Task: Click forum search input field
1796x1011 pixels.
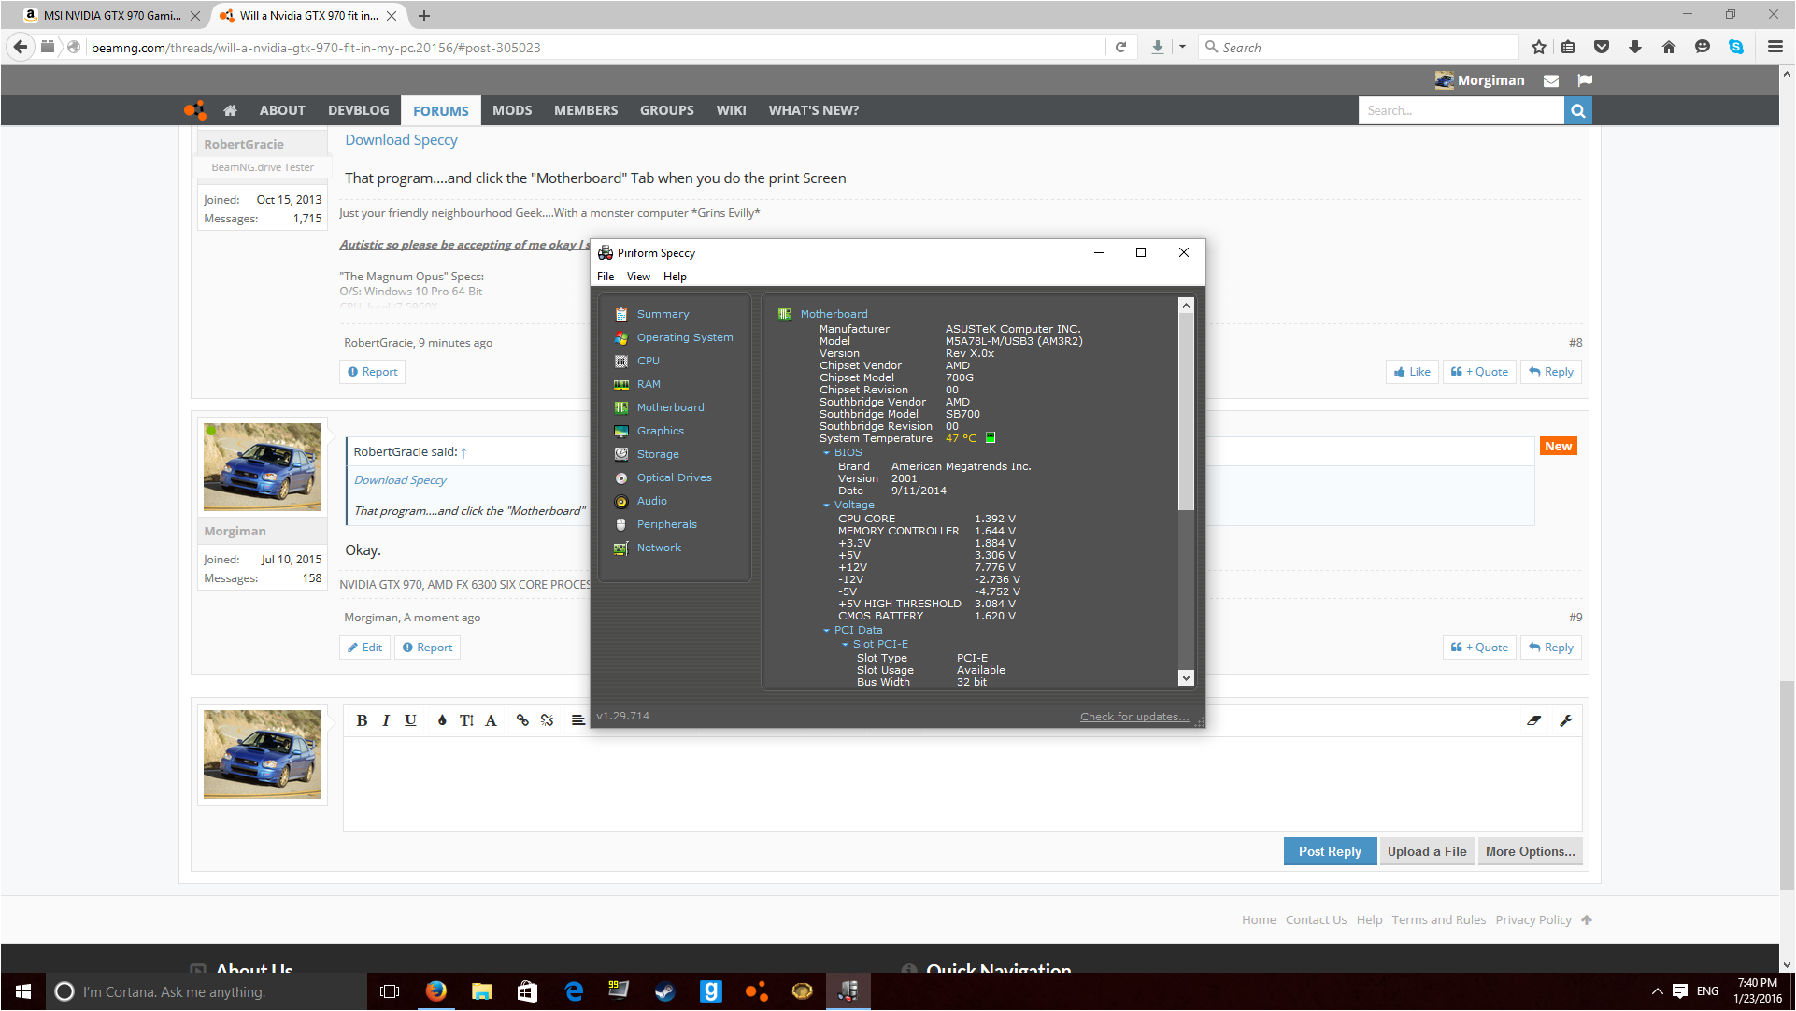Action: tap(1461, 110)
